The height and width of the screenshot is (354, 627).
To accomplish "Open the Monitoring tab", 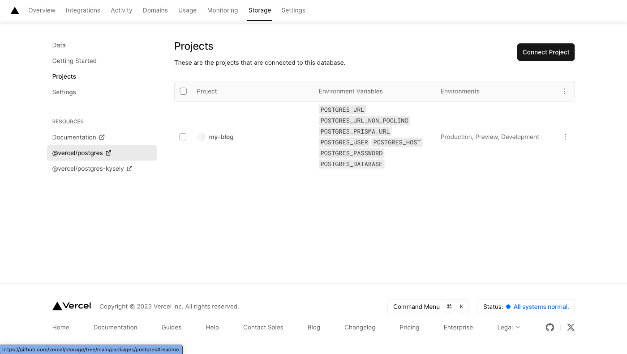I will tap(223, 10).
